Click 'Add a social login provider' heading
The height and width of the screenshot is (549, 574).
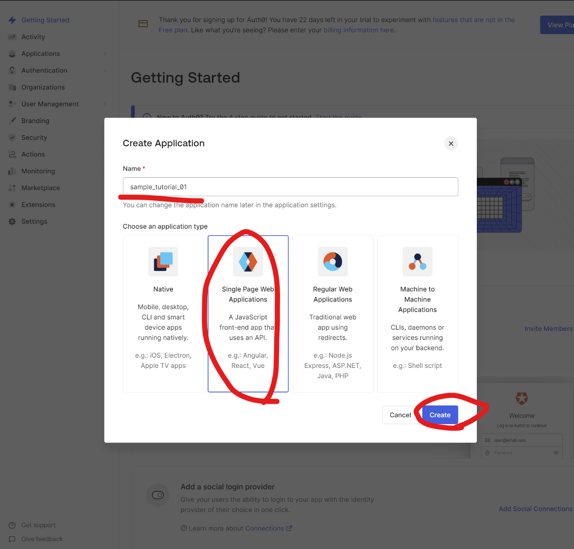pos(228,487)
